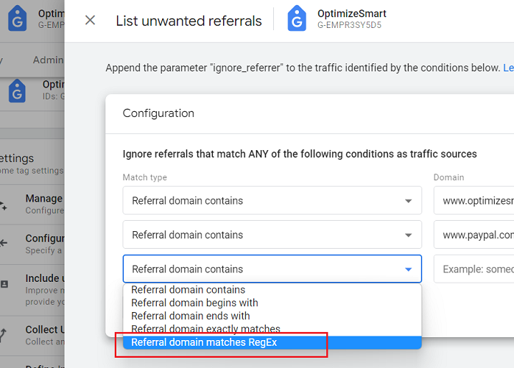Click the www.optimizesmart domain field
The width and height of the screenshot is (514, 368).
point(473,200)
